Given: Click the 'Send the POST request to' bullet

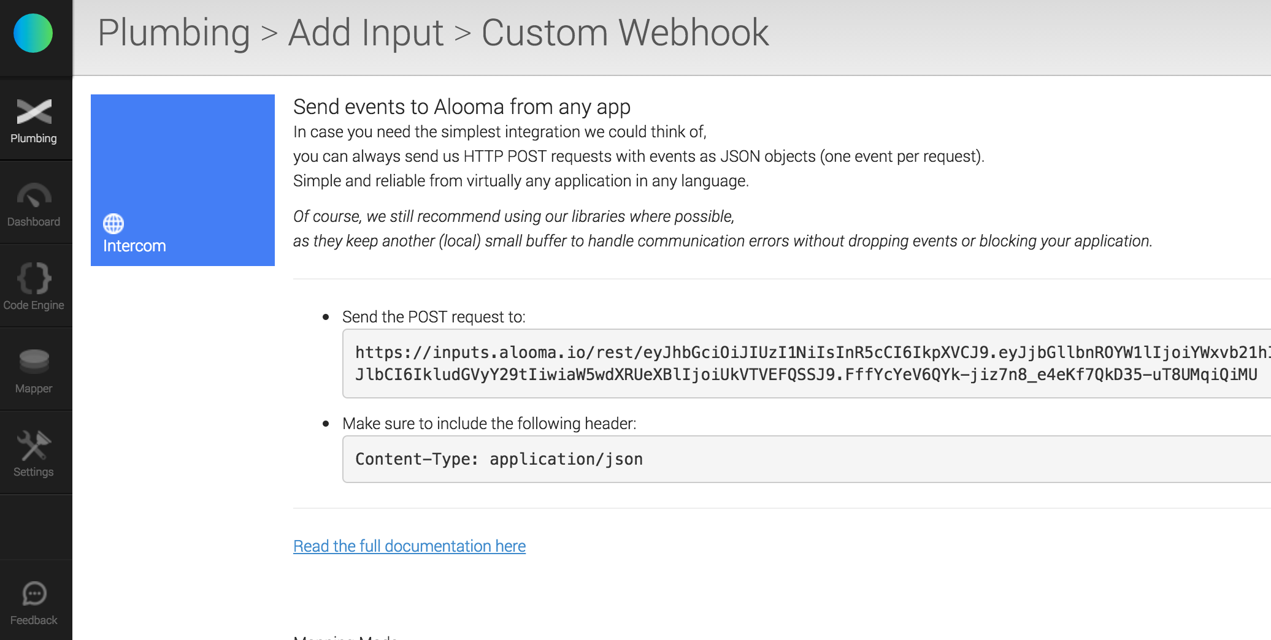Looking at the screenshot, I should [434, 317].
